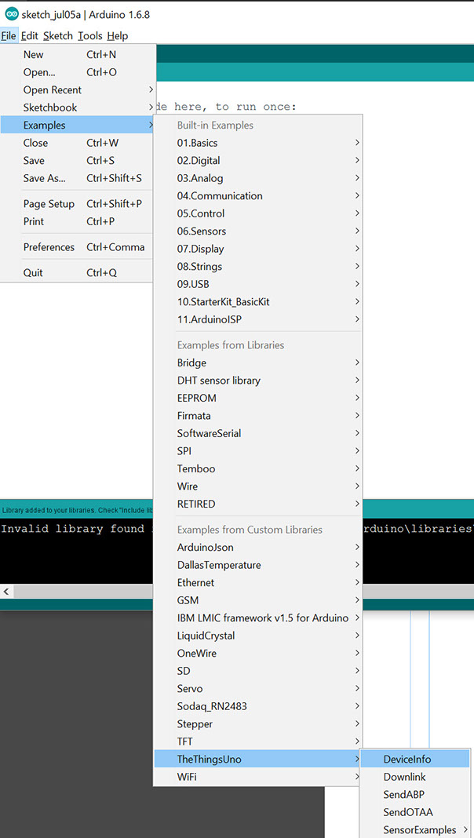Expand SoftwareSerial library examples
This screenshot has width=474, height=838.
258,433
